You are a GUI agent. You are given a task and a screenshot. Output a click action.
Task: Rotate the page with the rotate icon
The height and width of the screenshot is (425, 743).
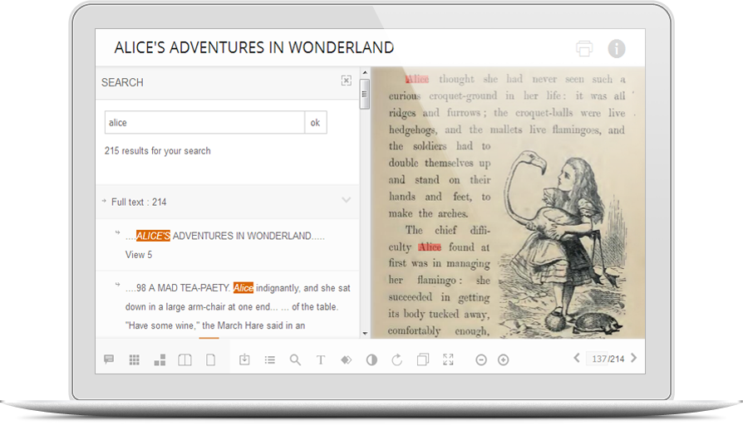tap(397, 360)
